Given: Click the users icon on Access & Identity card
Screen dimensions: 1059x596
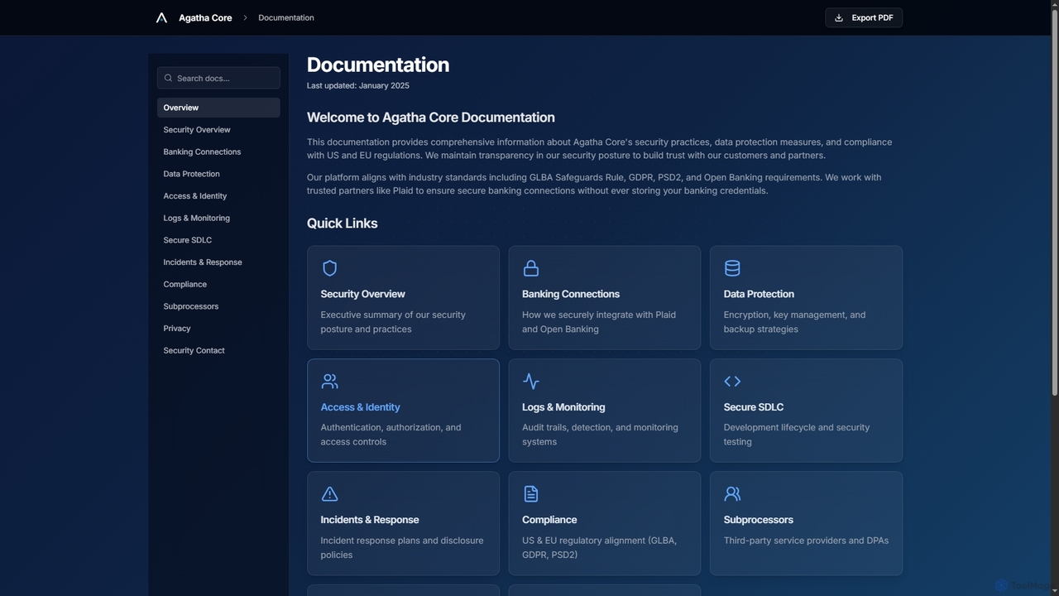Looking at the screenshot, I should point(329,381).
